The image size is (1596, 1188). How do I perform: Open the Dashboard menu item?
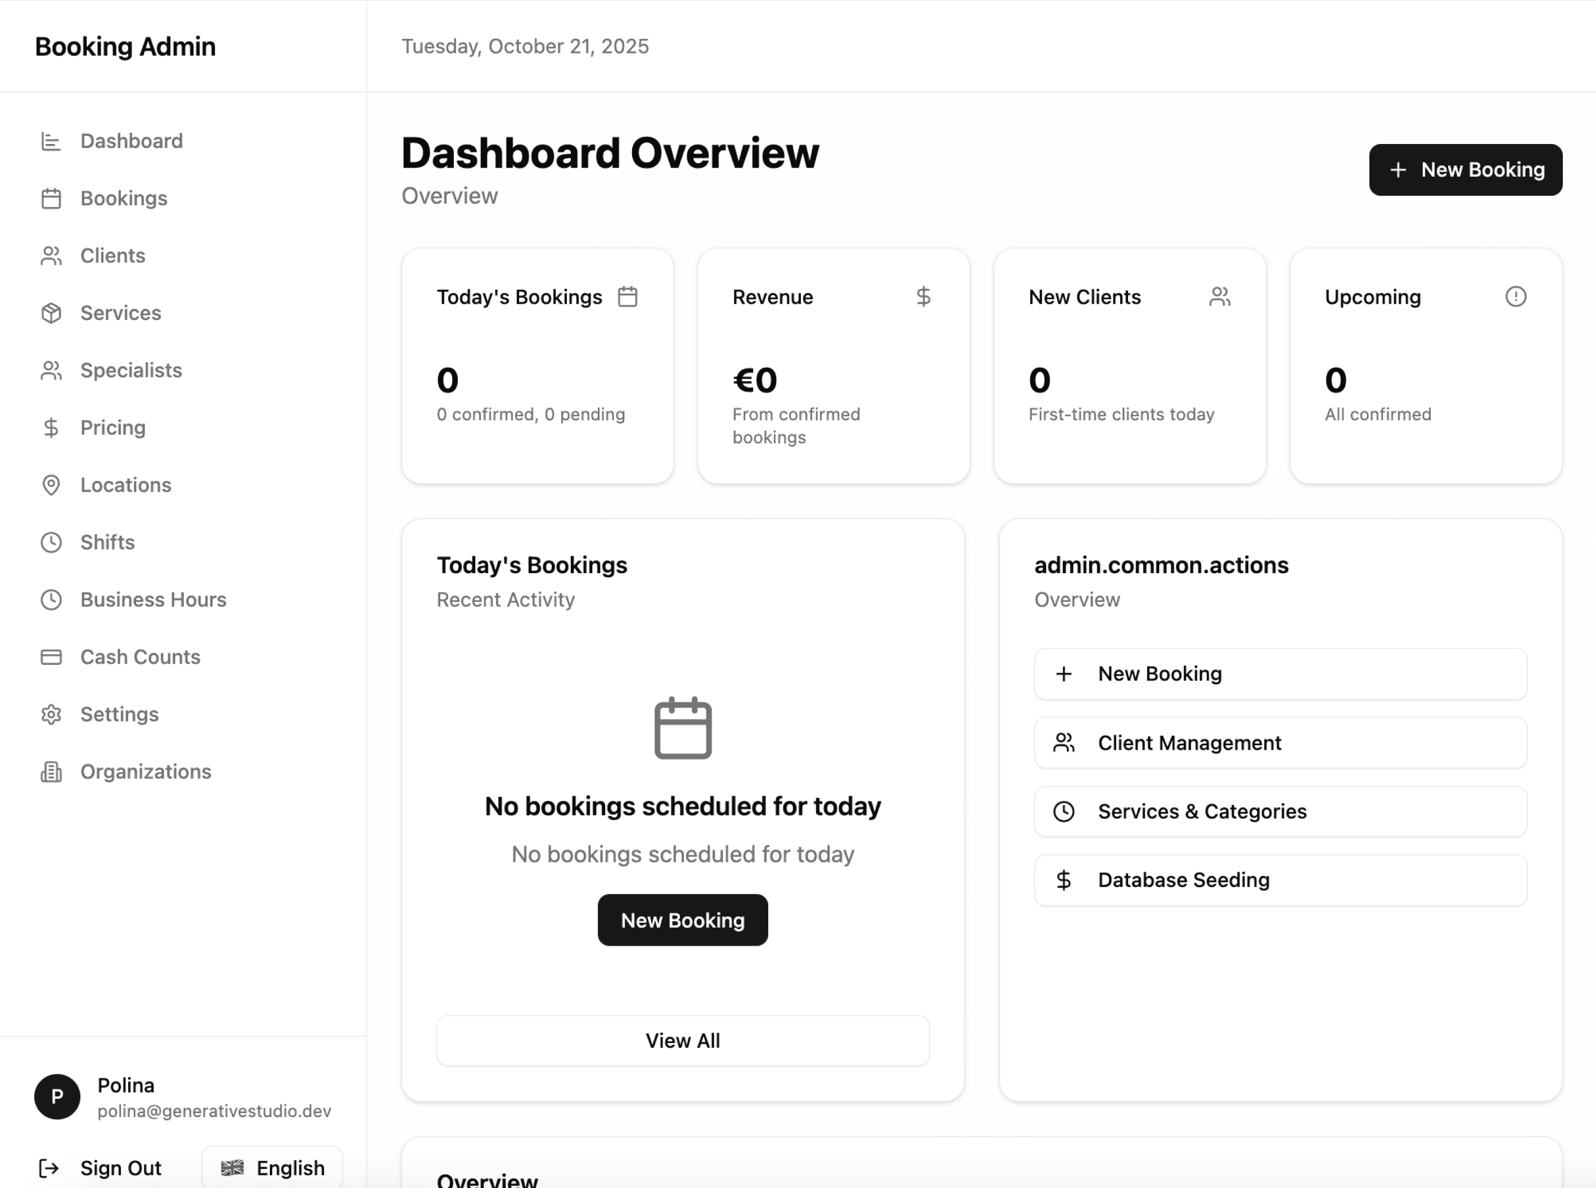pyautogui.click(x=184, y=141)
